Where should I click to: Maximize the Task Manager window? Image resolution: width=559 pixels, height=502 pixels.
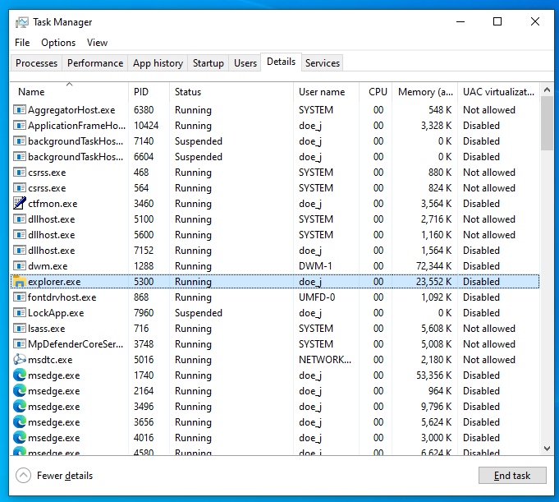[x=497, y=21]
